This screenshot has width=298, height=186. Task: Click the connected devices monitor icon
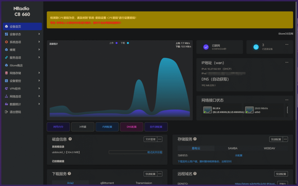256,47
